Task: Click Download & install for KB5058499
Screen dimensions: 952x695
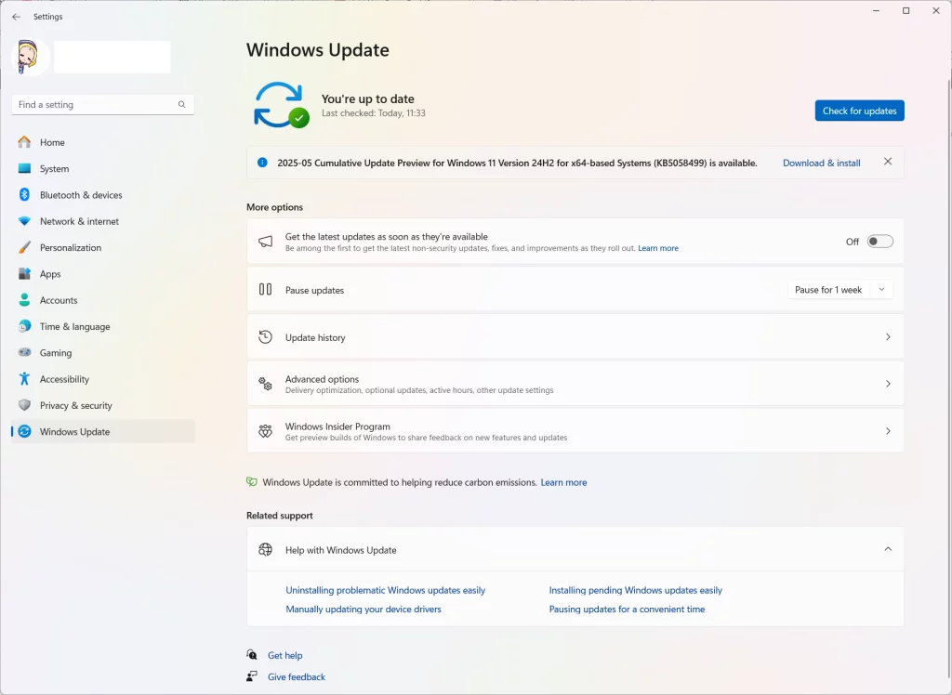Action: point(821,163)
